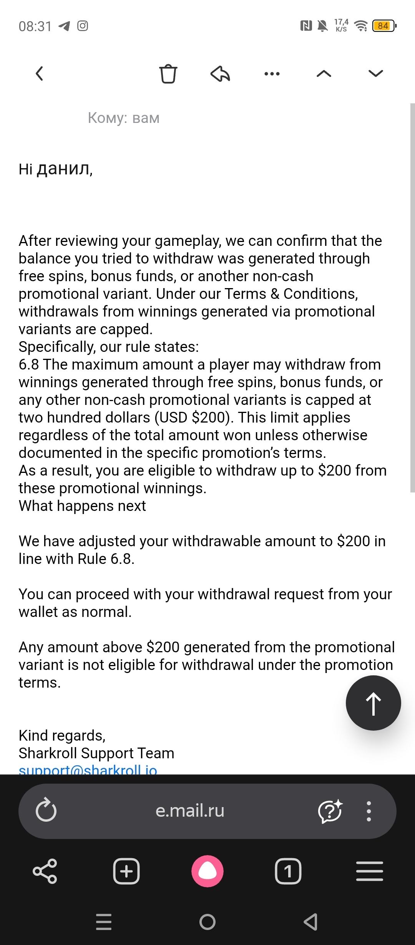Open the three-dots more actions menu
415x945 pixels.
coord(272,74)
